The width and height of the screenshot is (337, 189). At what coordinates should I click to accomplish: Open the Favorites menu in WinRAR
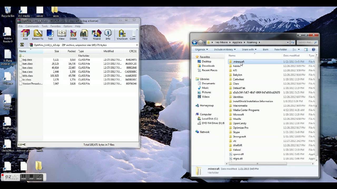[x=56, y=26]
